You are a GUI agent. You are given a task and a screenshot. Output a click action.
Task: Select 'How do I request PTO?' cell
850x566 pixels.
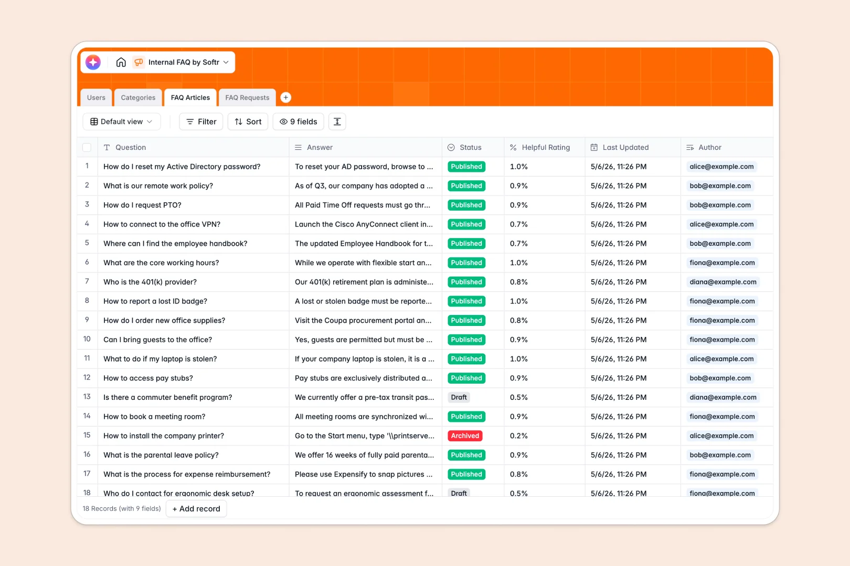tap(193, 205)
